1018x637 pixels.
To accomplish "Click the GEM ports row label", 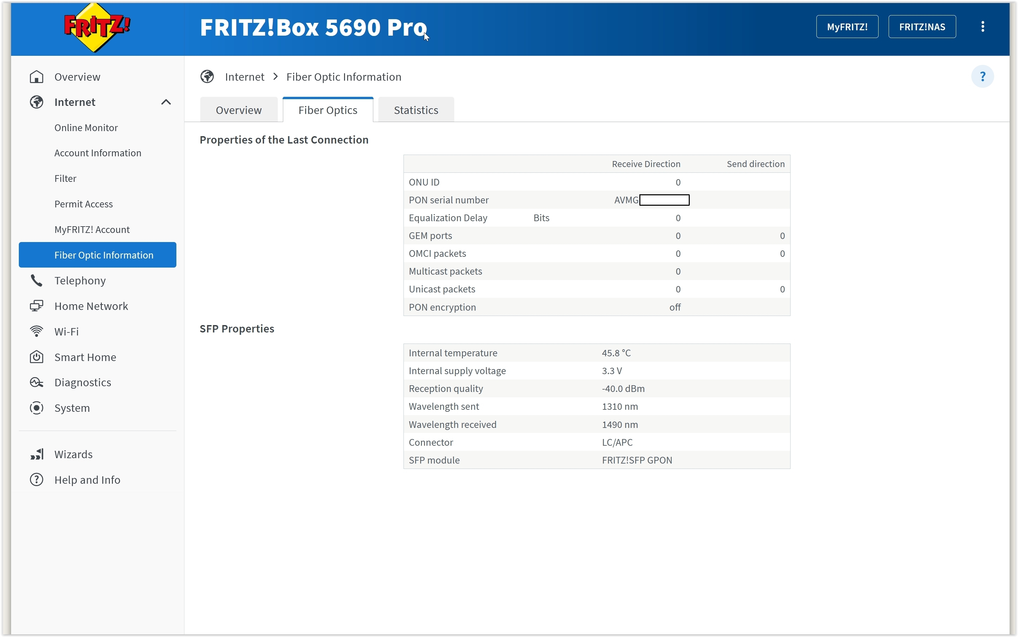I will (430, 236).
